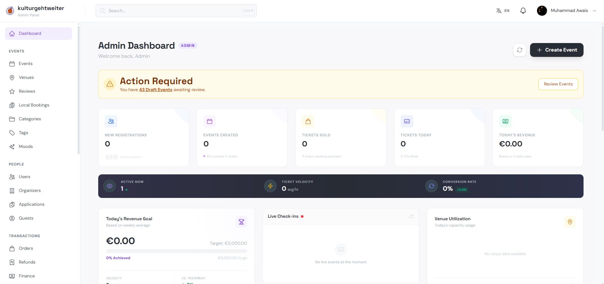Click the Tickets Sold bag icon
604x284 pixels.
pos(308,121)
